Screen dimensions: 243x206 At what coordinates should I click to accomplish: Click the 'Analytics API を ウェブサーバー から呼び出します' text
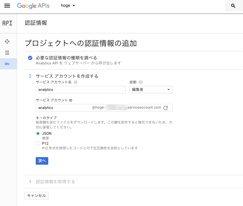tap(78, 63)
